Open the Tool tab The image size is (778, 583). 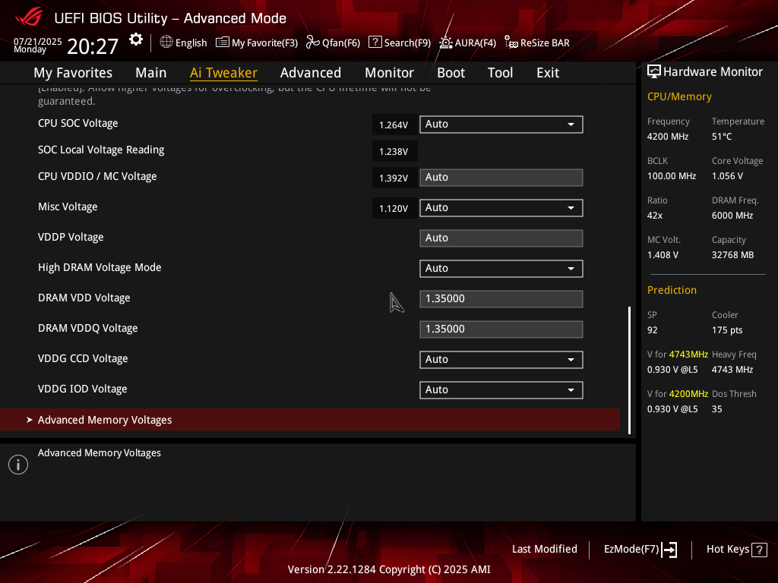coord(500,73)
